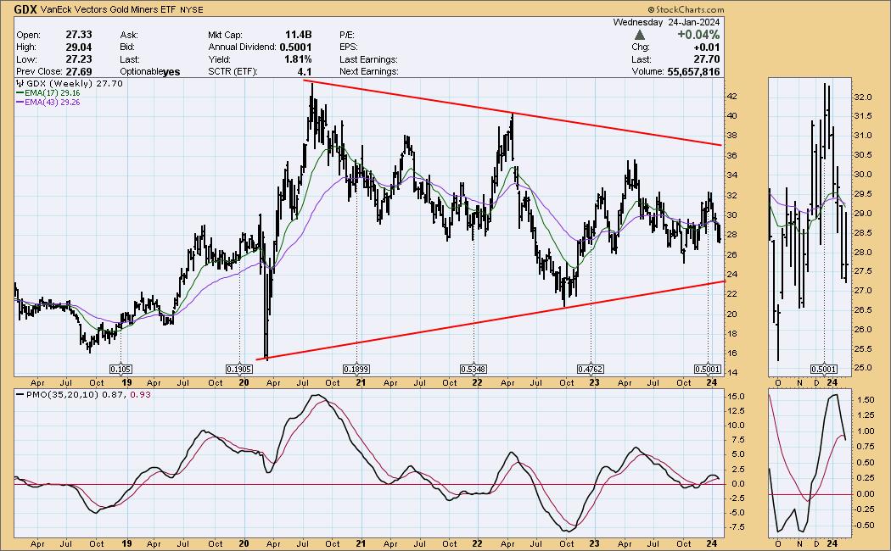
Task: Click the Volume value 55,657,816
Action: (693, 71)
